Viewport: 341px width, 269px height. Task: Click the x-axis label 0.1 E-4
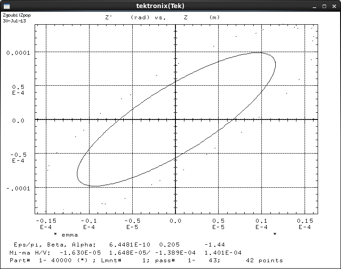262,224
